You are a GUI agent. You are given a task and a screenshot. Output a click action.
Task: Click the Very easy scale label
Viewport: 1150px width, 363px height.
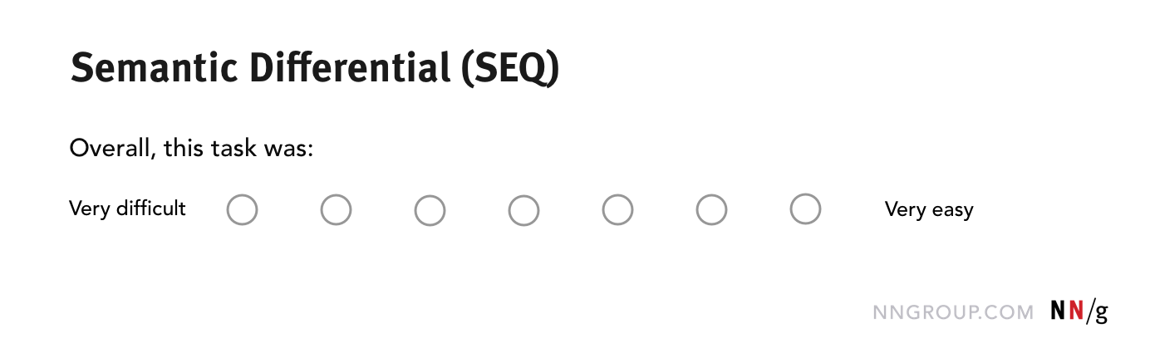pos(928,210)
